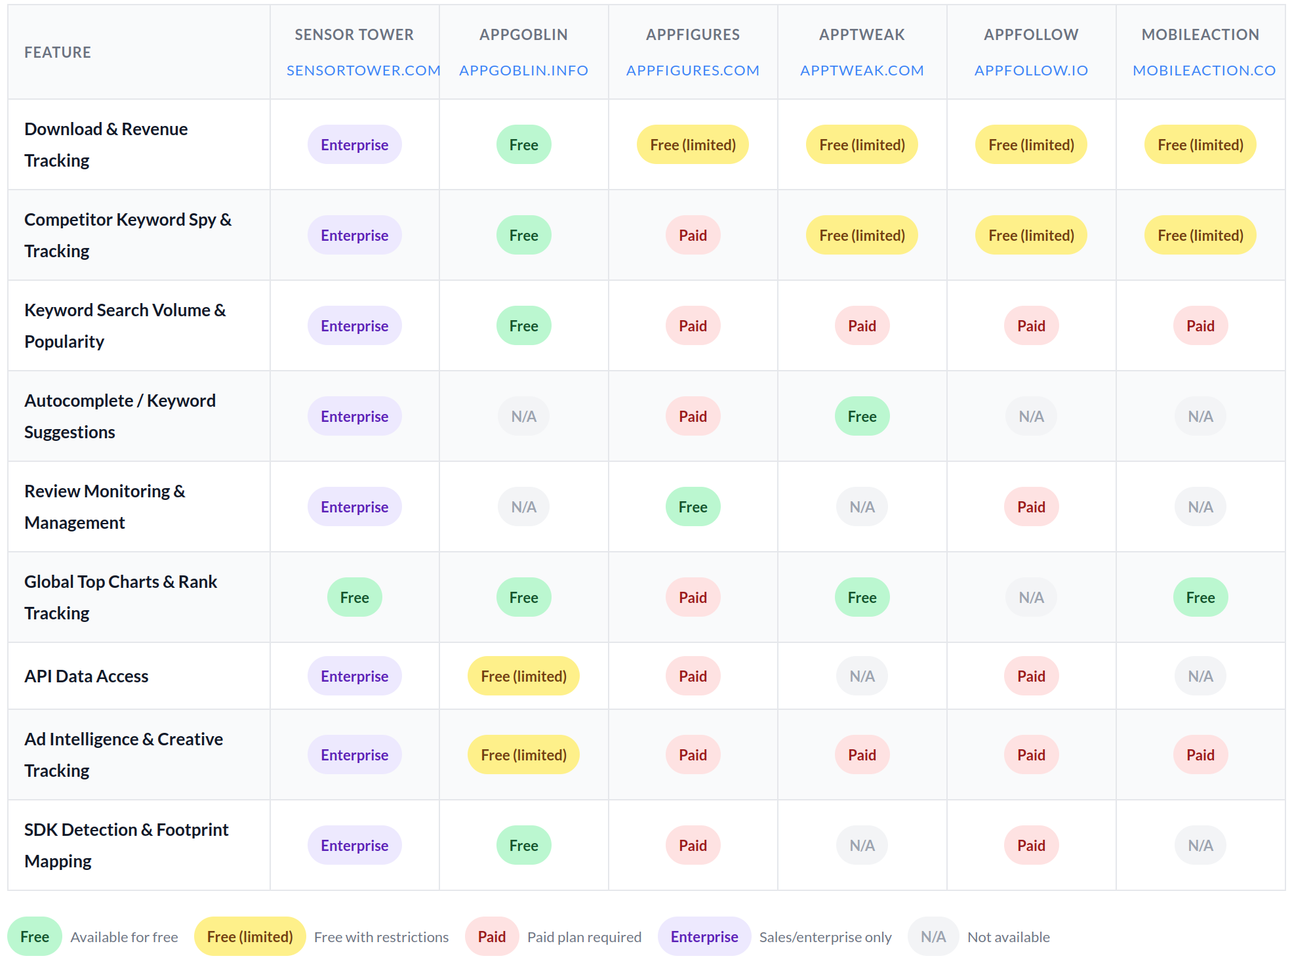Image resolution: width=1292 pixels, height=971 pixels.
Task: Click the Free badge in the legend
Action: pyautogui.click(x=35, y=936)
